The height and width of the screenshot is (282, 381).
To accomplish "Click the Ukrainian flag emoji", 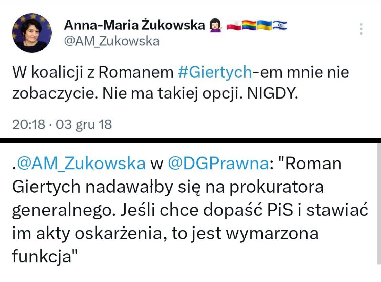I will (264, 25).
